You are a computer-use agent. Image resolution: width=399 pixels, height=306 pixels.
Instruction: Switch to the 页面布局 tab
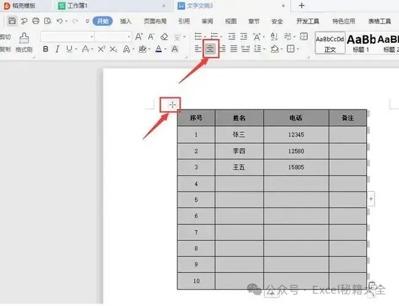coord(155,21)
